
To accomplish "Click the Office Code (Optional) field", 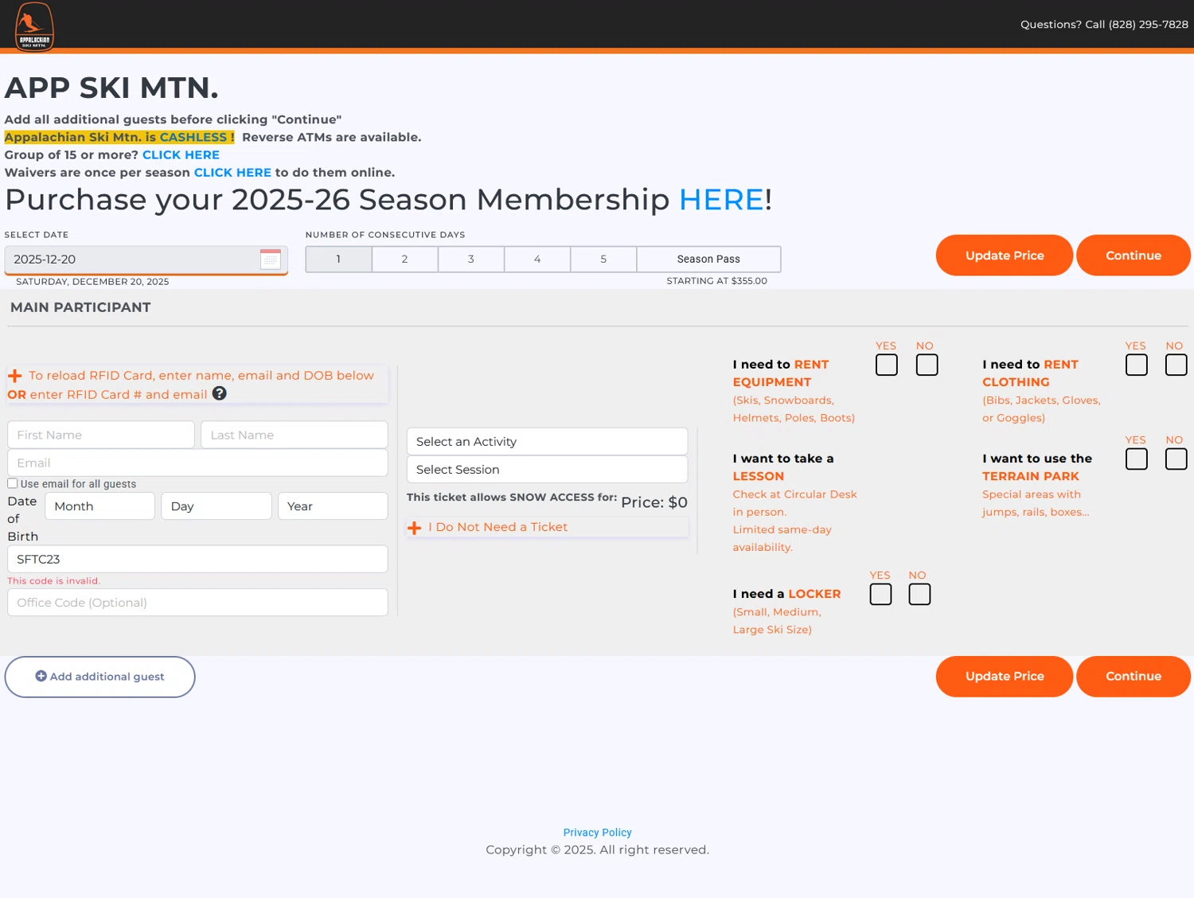I will pos(197,602).
